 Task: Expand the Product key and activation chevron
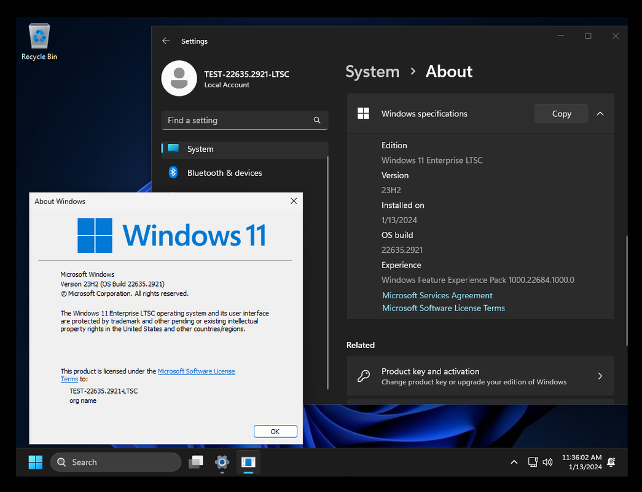(600, 376)
